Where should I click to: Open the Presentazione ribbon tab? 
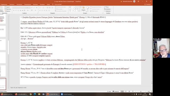pos(28,5)
